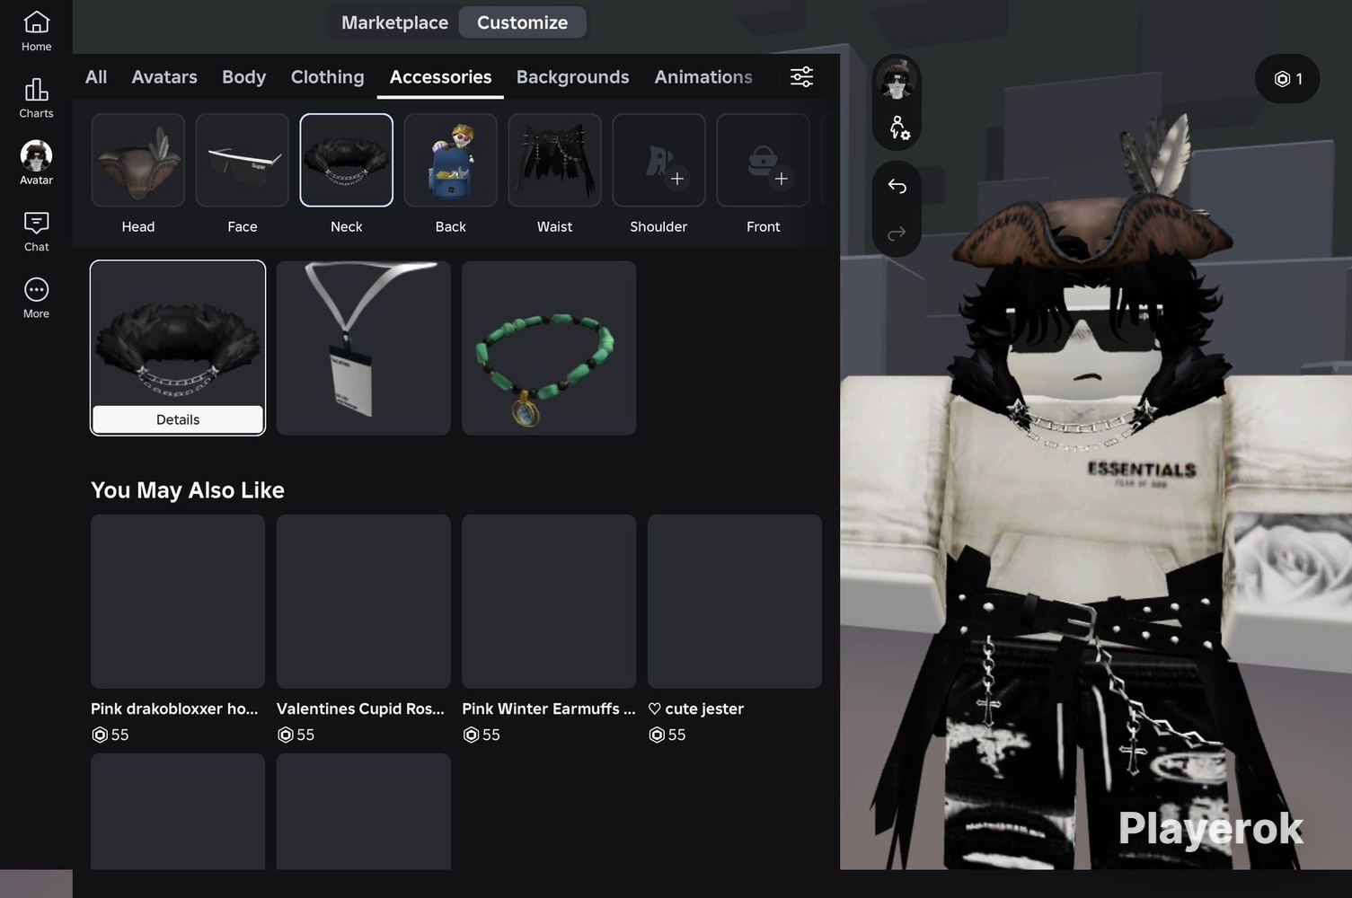This screenshot has width=1352, height=898.
Task: Select the Head accessory slot
Action: [x=138, y=160]
